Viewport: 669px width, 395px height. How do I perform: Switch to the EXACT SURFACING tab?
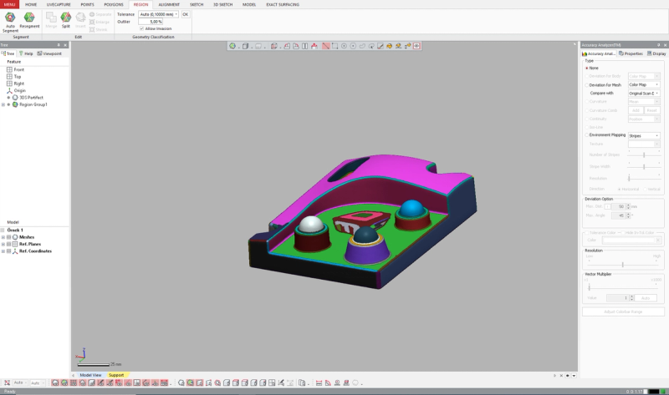pyautogui.click(x=283, y=5)
